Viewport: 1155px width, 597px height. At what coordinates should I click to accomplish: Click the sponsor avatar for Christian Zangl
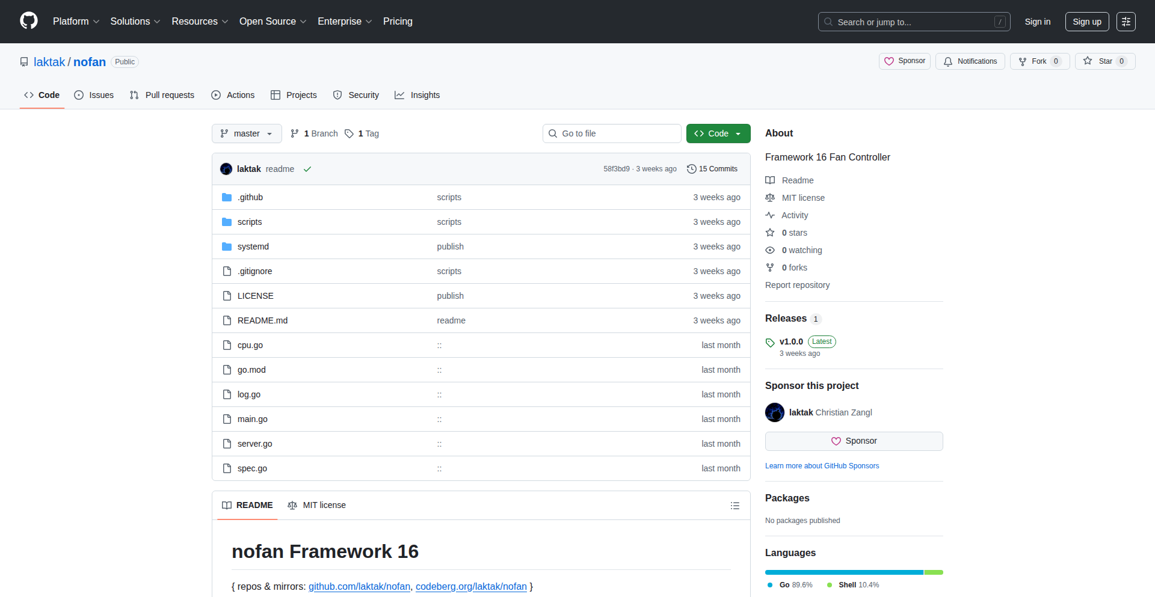(775, 412)
